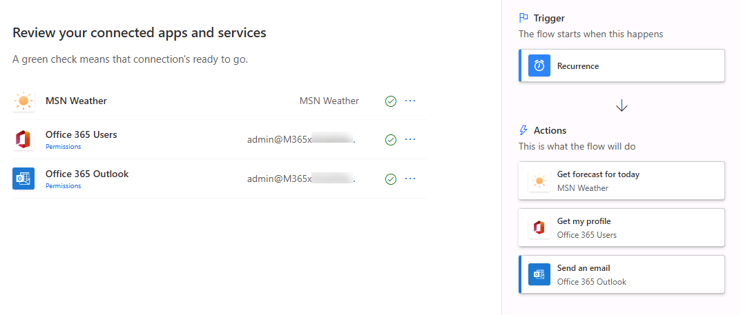This screenshot has width=741, height=315.
Task: Open the ellipsis menu for MSN Weather
Action: click(x=410, y=101)
